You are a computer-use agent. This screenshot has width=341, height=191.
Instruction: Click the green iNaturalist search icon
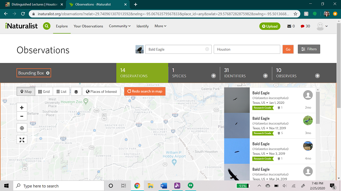(47, 26)
